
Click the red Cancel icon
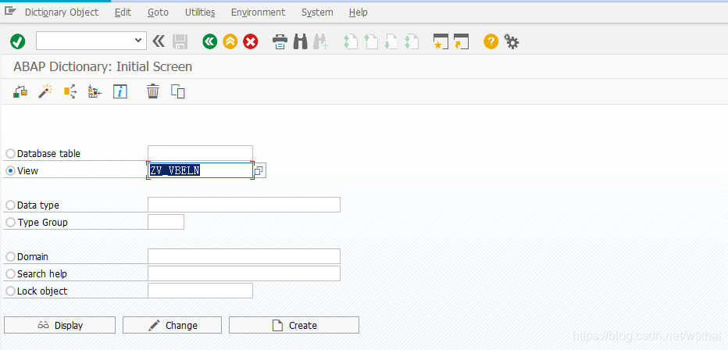251,41
